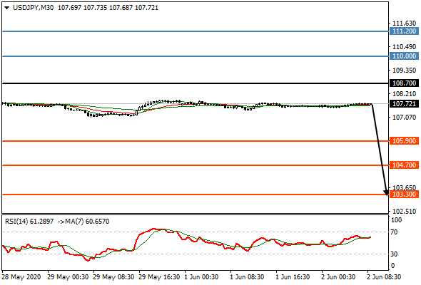421x285 pixels.
Task: Click the 102.510 price axis value
Action: (x=404, y=212)
